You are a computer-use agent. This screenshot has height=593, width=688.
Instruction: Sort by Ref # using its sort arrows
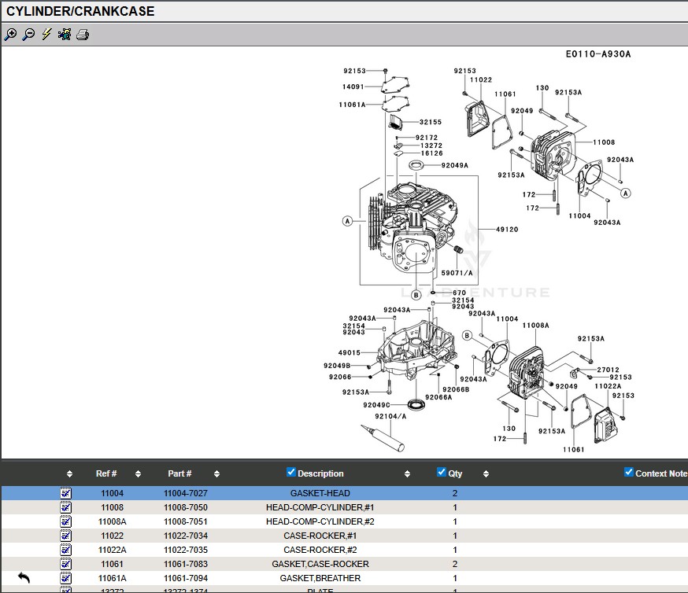pyautogui.click(x=138, y=474)
